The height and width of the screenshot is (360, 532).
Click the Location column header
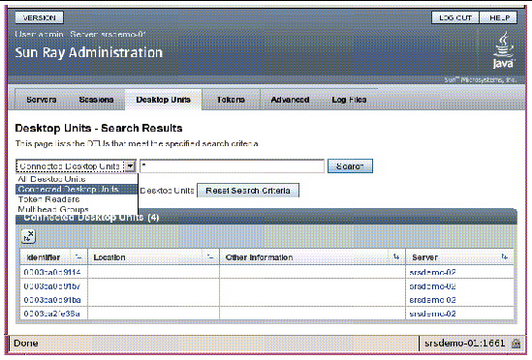(110, 257)
